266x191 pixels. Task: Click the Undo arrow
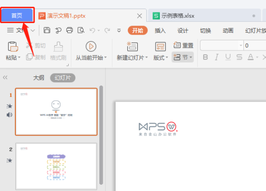point(93,30)
